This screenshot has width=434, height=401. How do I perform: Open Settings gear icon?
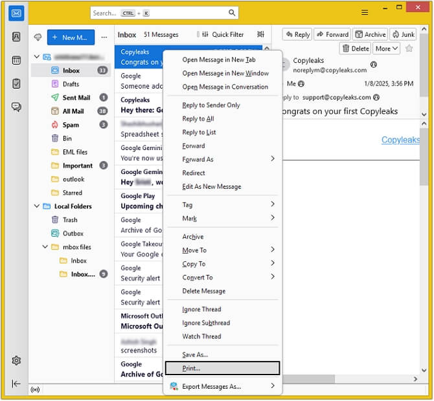click(x=16, y=360)
